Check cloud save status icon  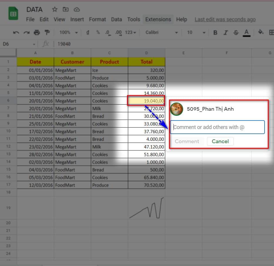(77, 9)
